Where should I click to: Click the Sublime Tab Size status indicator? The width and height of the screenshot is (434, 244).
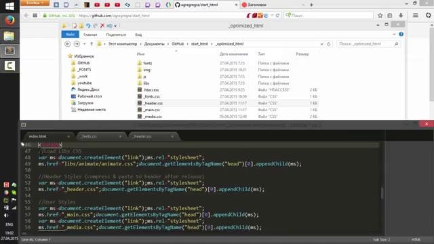pyautogui.click(x=381, y=239)
